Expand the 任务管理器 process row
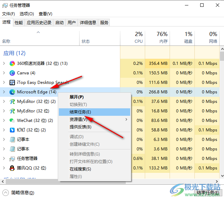This screenshot has width=224, height=200. tap(4, 159)
